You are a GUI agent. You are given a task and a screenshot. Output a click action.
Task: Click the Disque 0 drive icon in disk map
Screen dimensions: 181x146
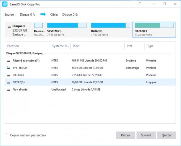click(9, 27)
